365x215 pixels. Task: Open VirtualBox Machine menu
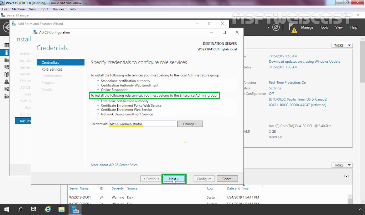coord(18,9)
